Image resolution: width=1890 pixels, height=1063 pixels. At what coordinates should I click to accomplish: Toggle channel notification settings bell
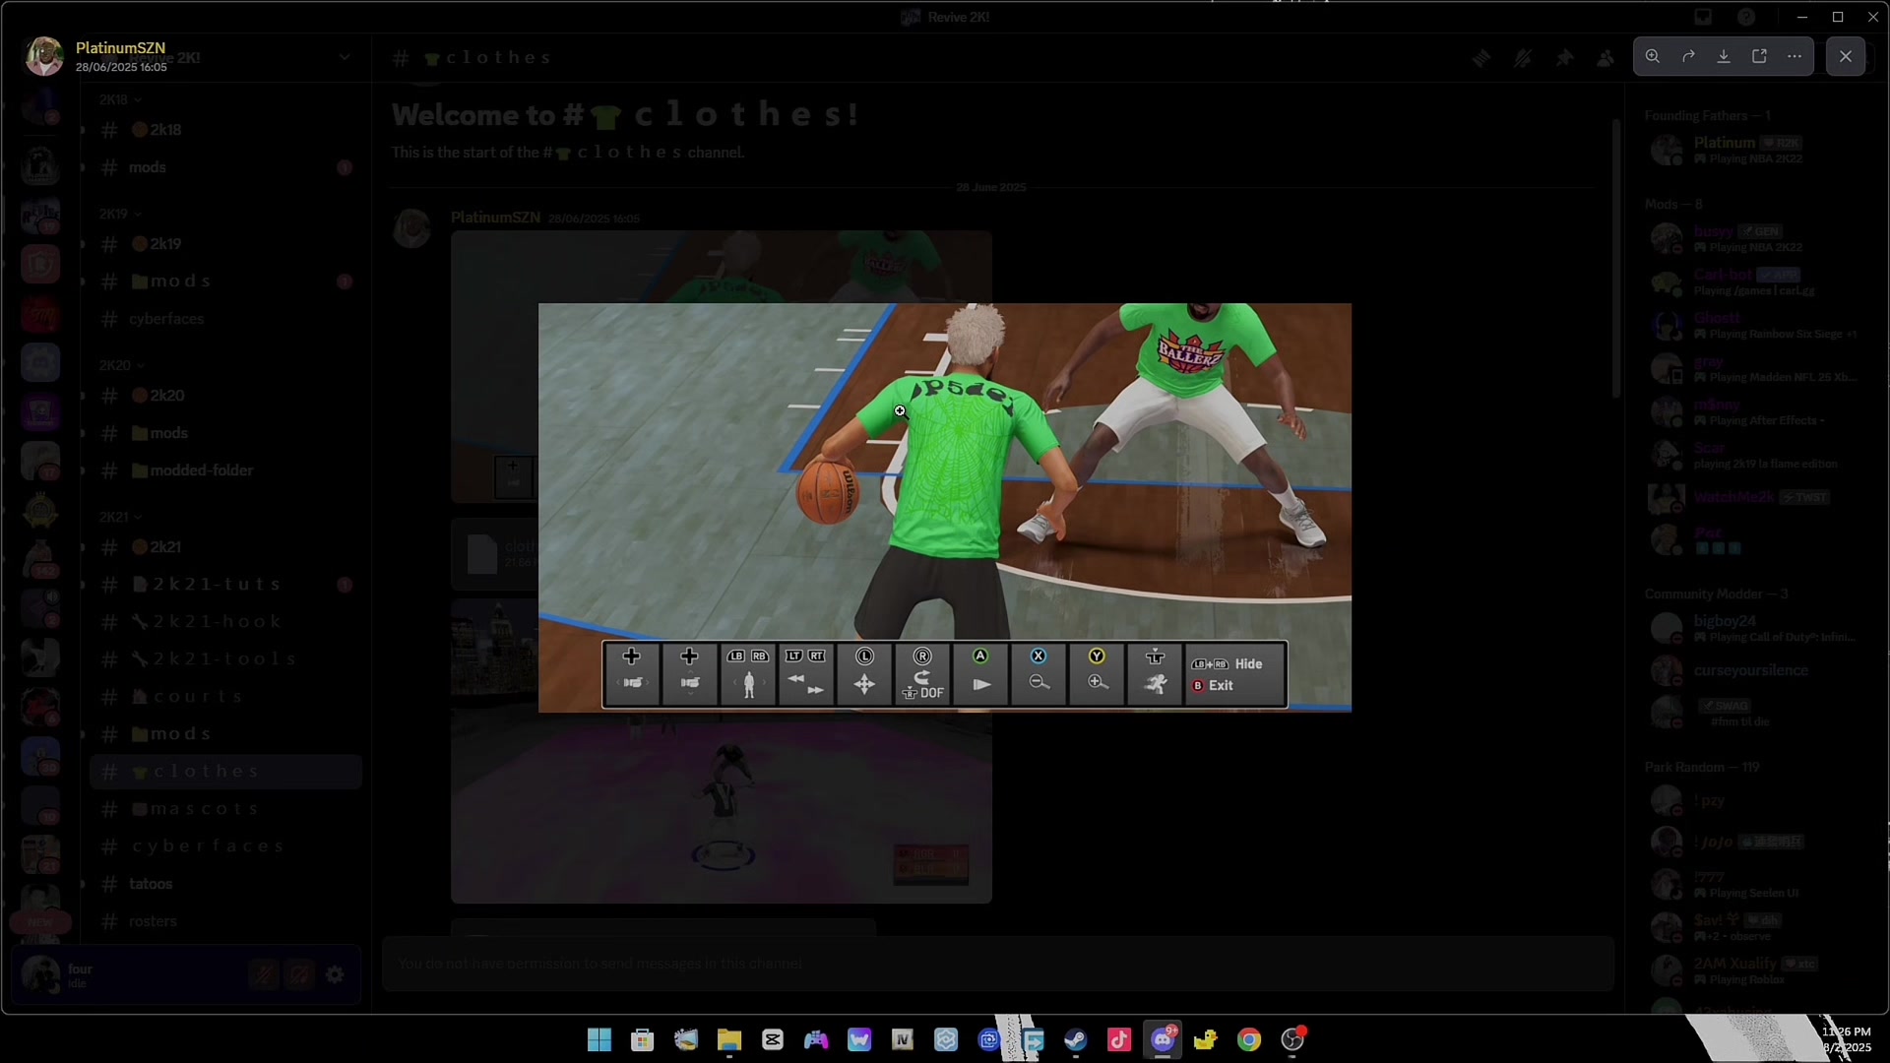tap(1523, 59)
